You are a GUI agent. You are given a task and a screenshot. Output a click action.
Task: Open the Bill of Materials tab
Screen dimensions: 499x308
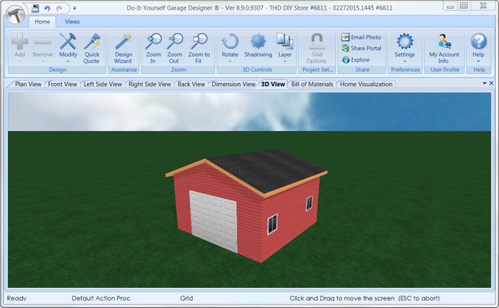coord(312,85)
